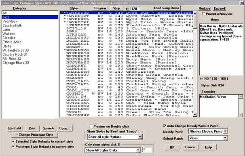Image resolution: width=245 pixels, height=156 pixels.
Task: Click Change Prototype Style button
Action: [x=35, y=135]
